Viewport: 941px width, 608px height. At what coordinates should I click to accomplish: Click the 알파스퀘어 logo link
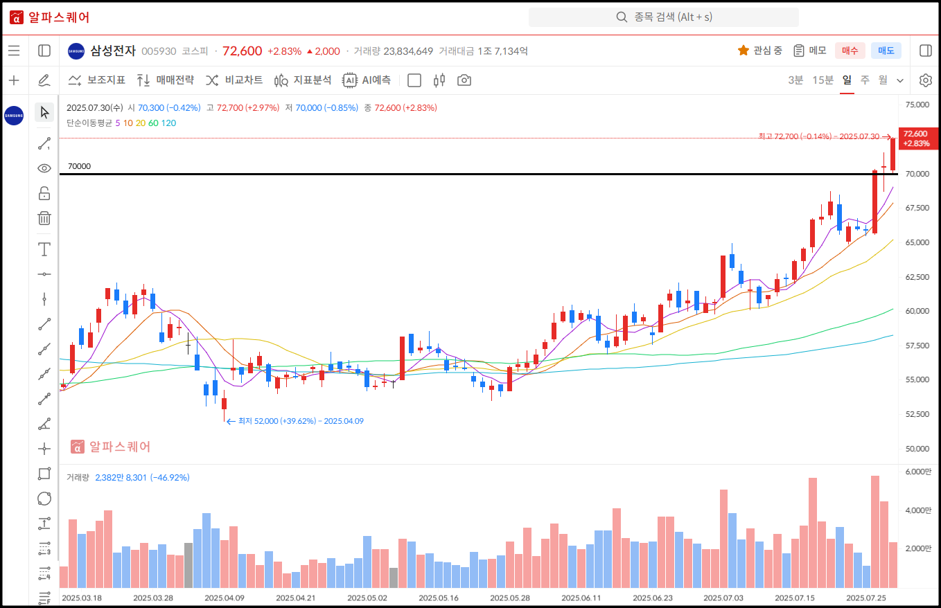(x=49, y=17)
